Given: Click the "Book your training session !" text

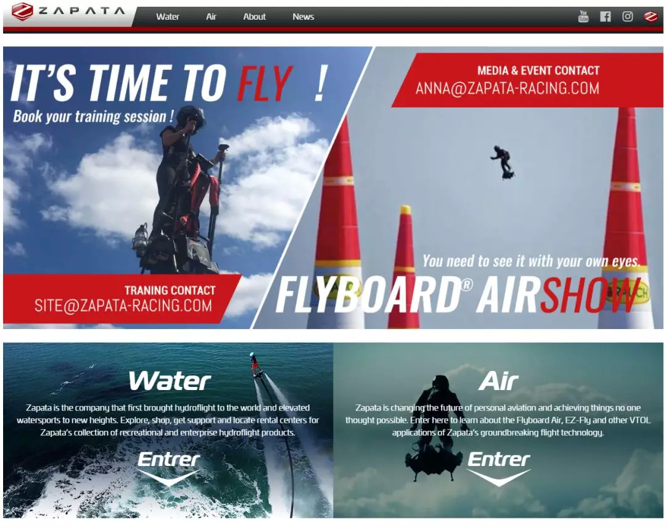Looking at the screenshot, I should coord(94,116).
